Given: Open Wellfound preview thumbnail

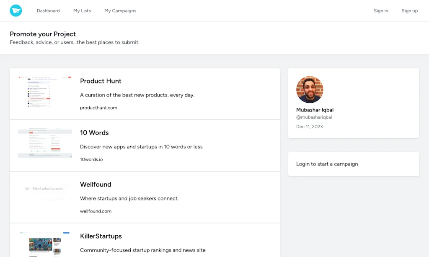Looking at the screenshot, I should point(45,189).
